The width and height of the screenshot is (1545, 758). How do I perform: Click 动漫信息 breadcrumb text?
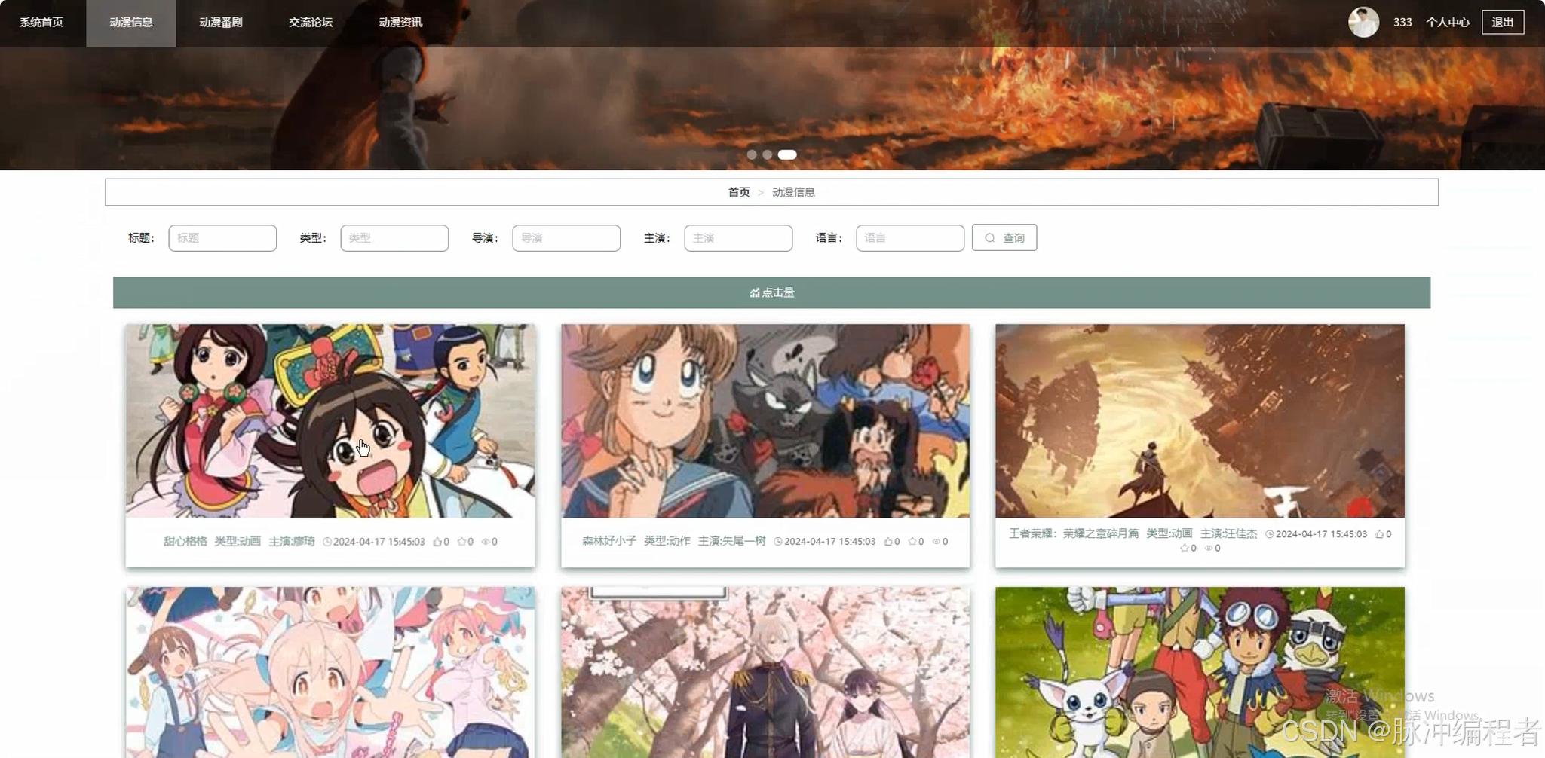click(x=793, y=192)
